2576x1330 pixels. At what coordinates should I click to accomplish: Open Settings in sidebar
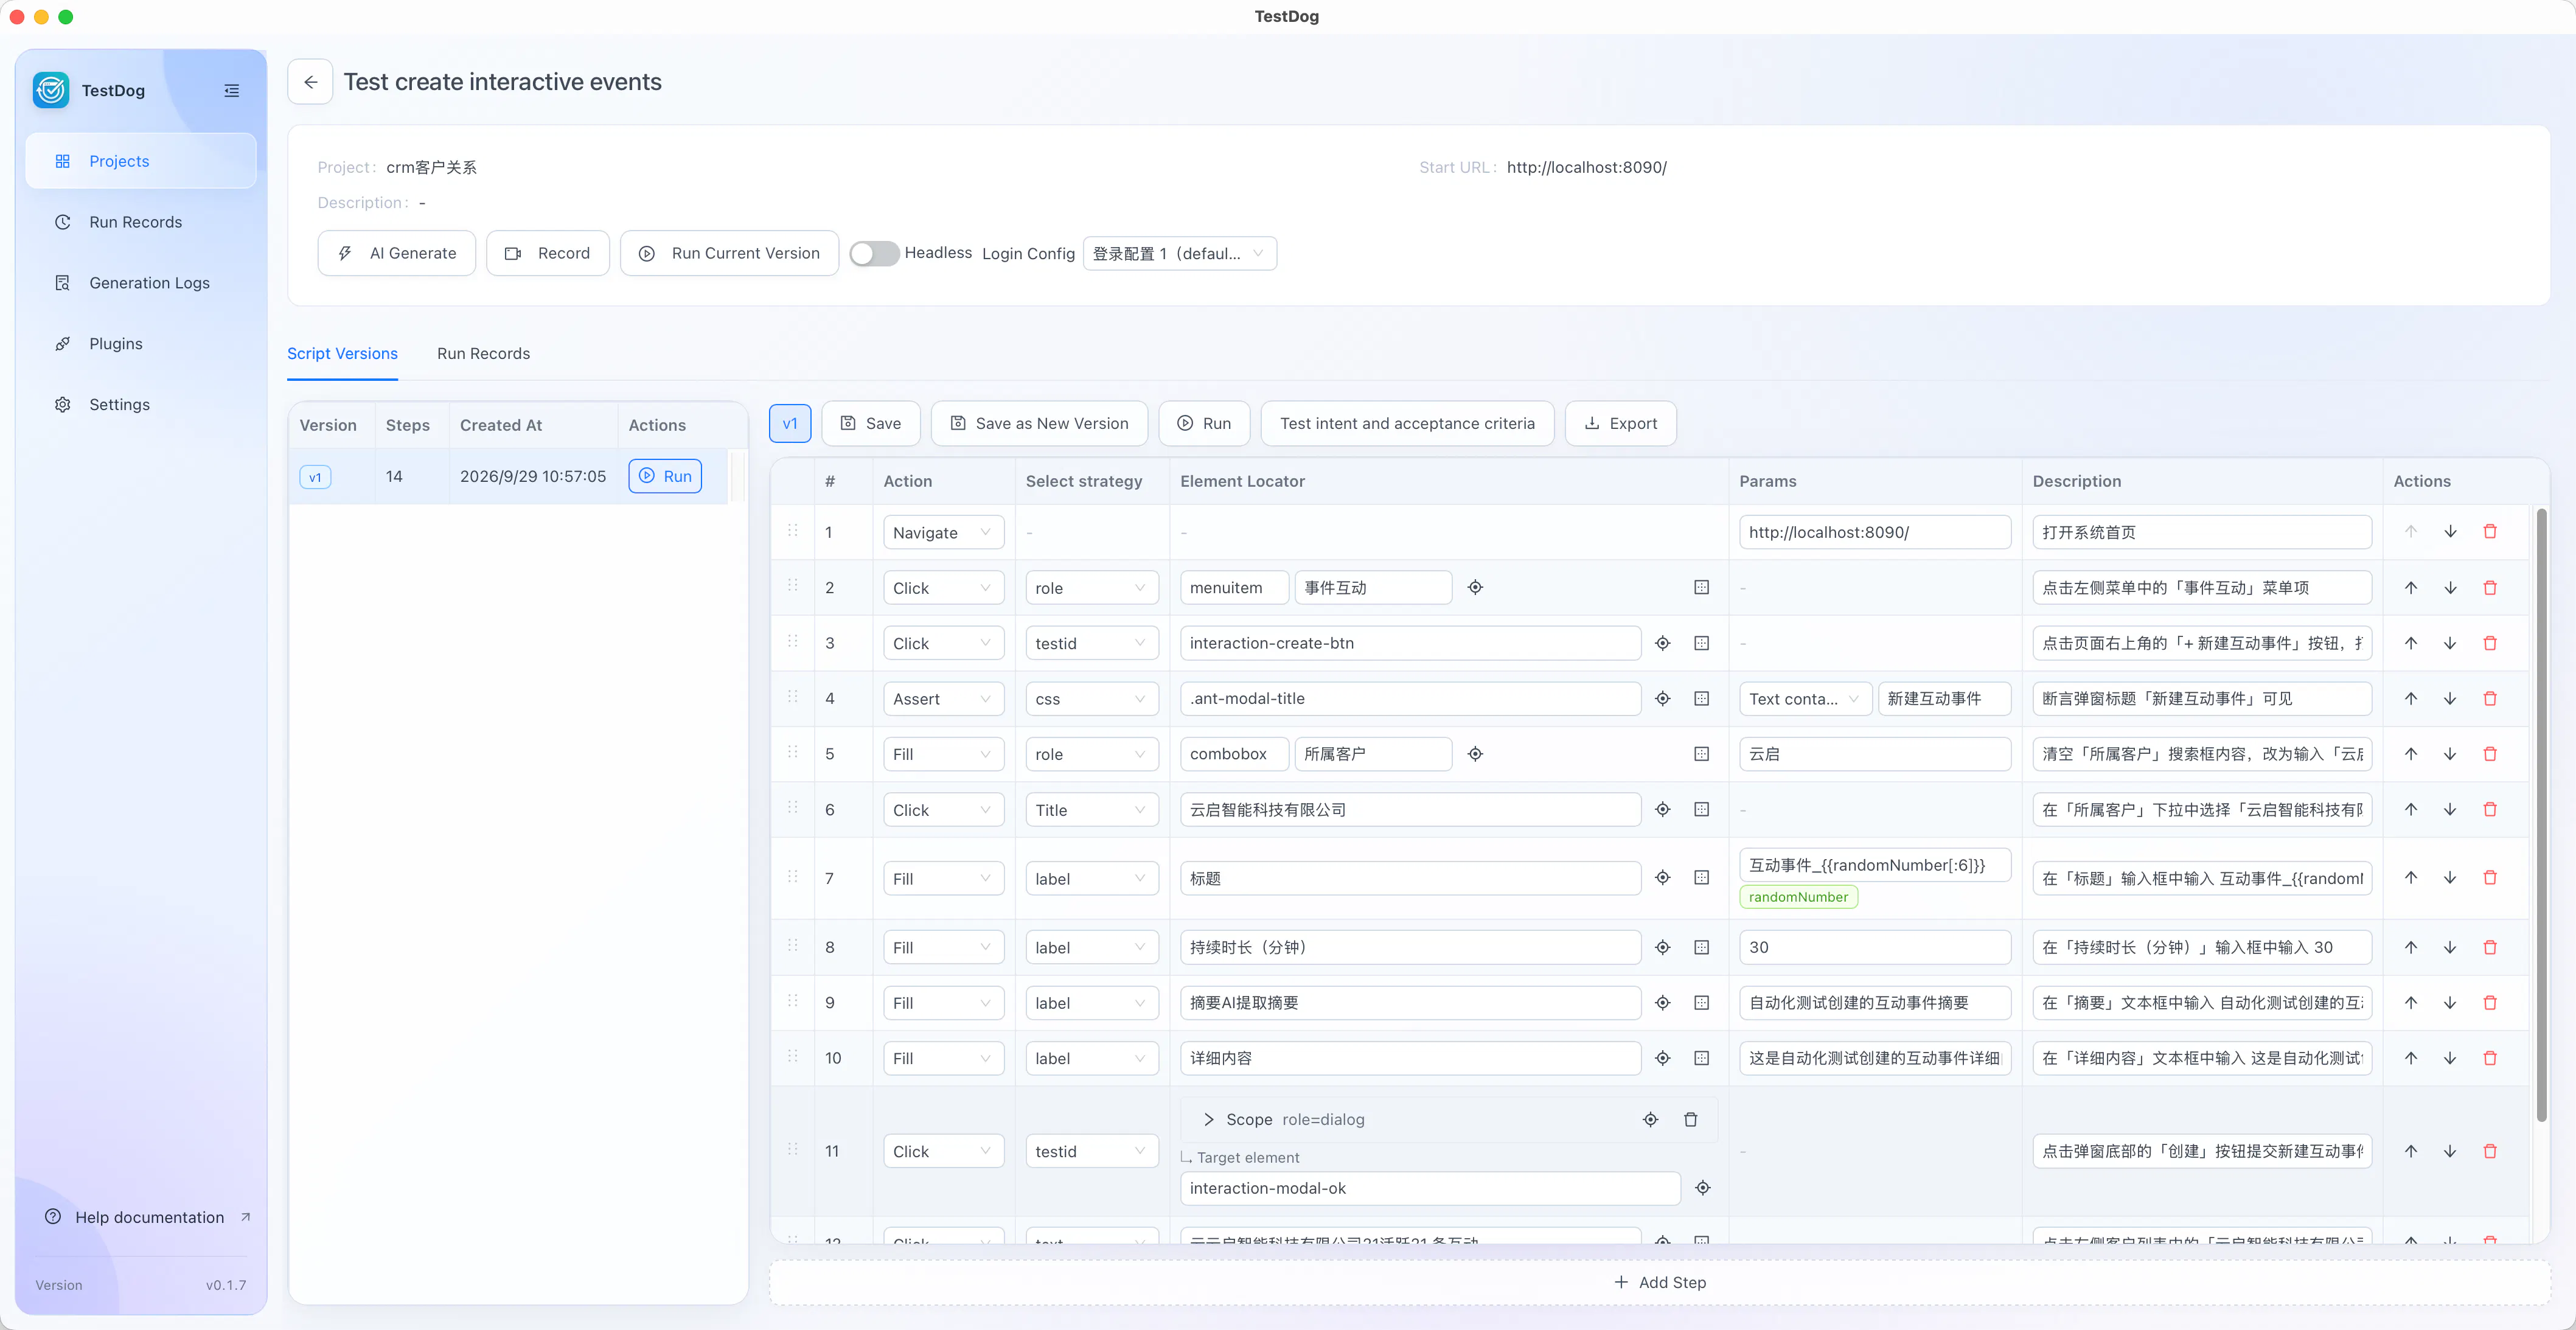coord(141,405)
